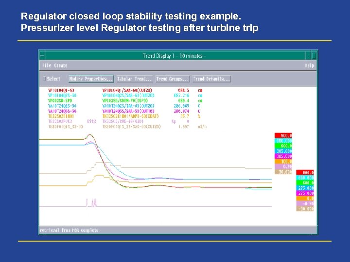
Task: Click the TK80F01Q1S_33/SAR-60(OUT20) point description
Action: [131, 127]
